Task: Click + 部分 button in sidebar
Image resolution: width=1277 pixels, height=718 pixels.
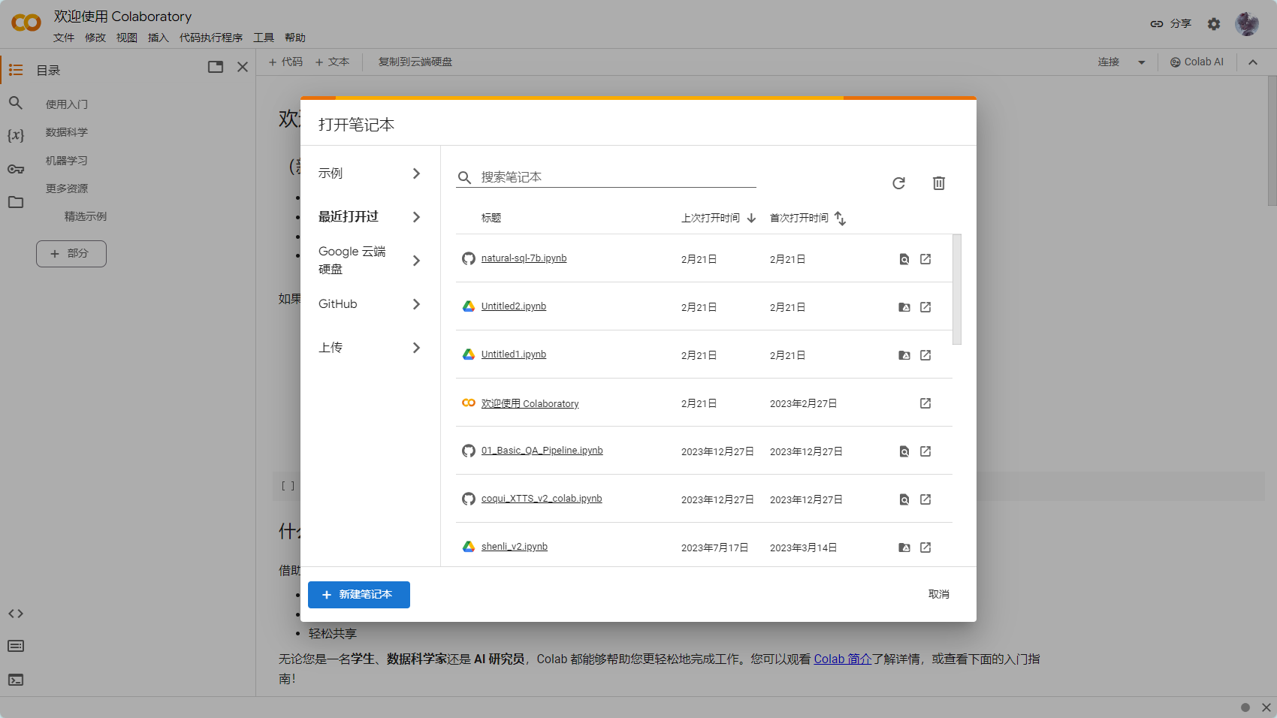Action: click(x=71, y=254)
